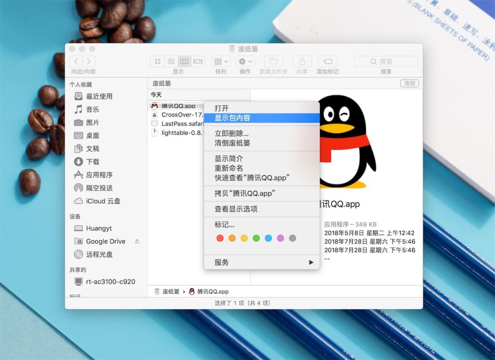Apply the purple tag color
The image size is (495, 360).
click(x=280, y=238)
